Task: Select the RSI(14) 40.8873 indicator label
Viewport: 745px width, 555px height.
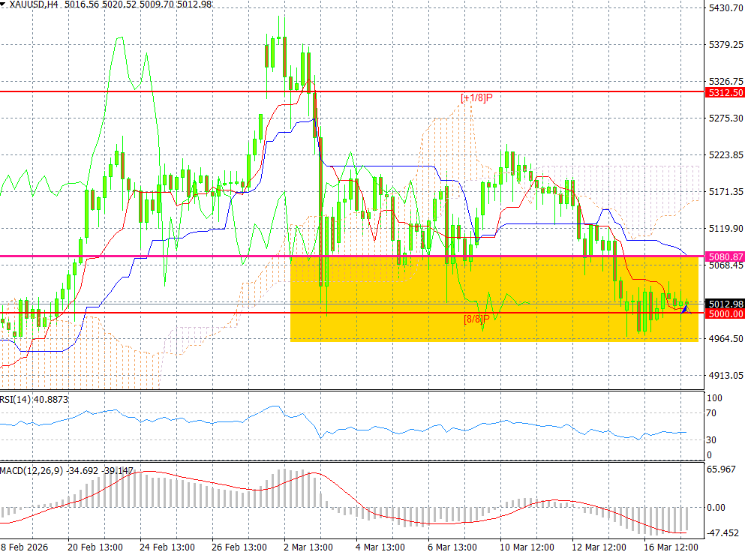Action: [x=35, y=400]
